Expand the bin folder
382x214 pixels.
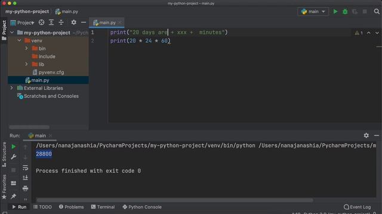click(26, 48)
